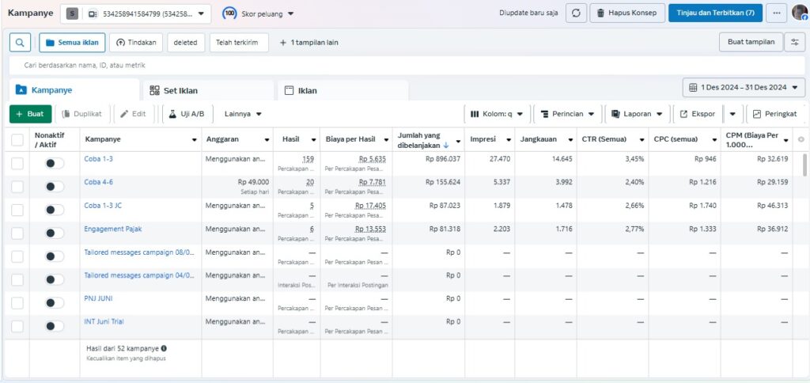This screenshot has width=810, height=383.
Task: Open the Coba 1-3 JC campaign link
Action: click(x=103, y=206)
